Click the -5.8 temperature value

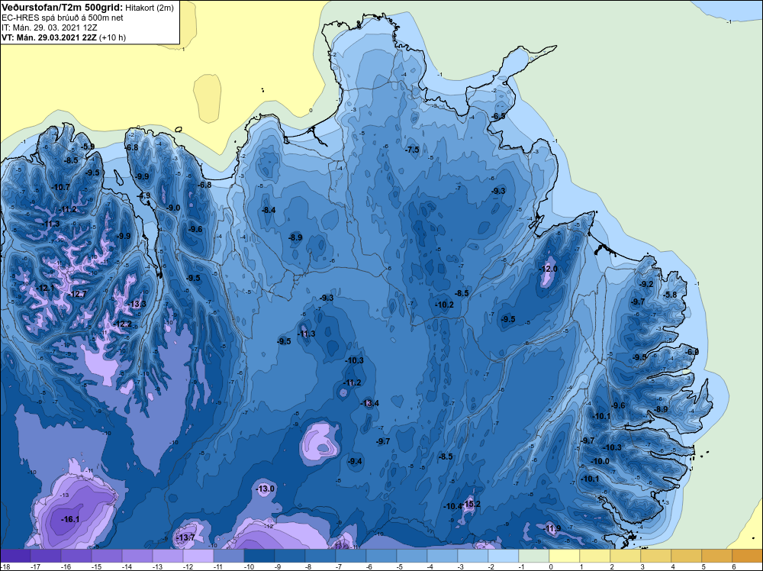pyautogui.click(x=670, y=295)
